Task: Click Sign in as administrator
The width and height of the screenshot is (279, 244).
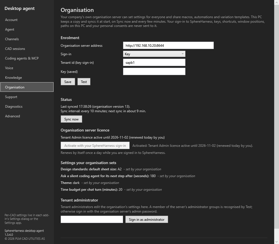Action: (147, 219)
